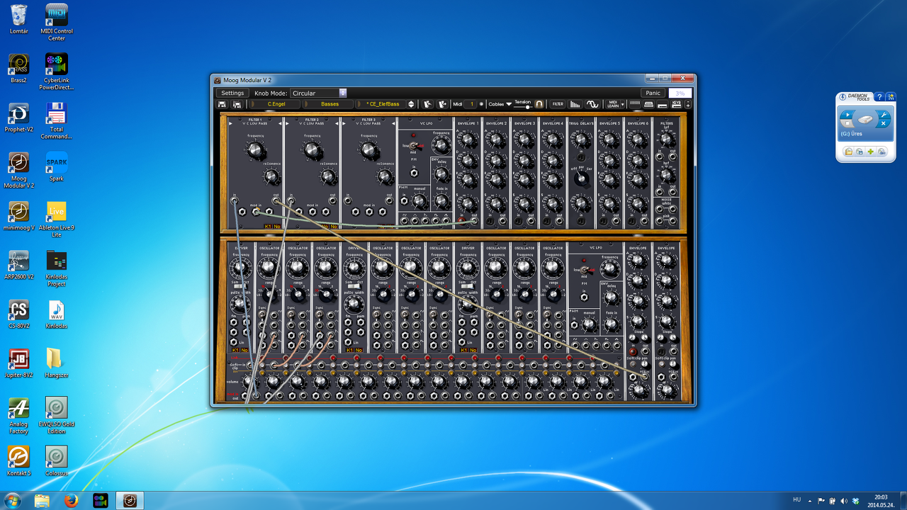Select the Brass2 desktop icon
This screenshot has width=907, height=510.
click(x=19, y=69)
